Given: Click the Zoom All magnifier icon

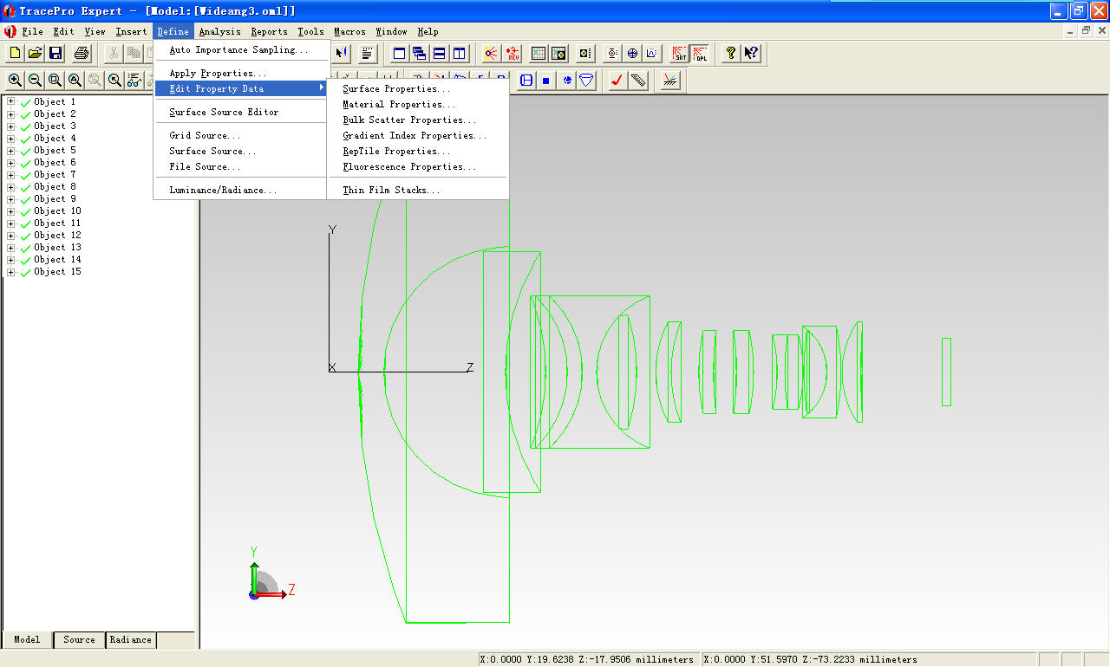Looking at the screenshot, I should 75,81.
